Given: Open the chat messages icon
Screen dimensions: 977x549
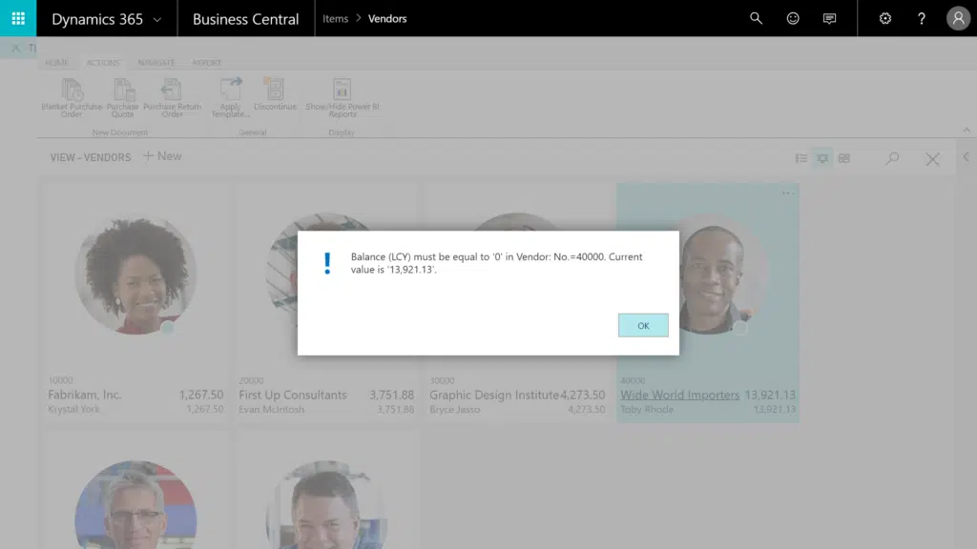Looking at the screenshot, I should [829, 18].
